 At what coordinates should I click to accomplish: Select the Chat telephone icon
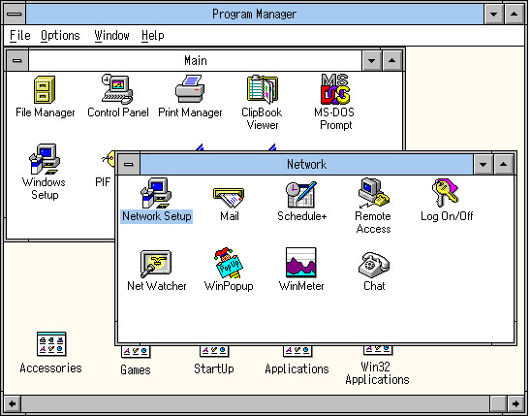click(373, 265)
